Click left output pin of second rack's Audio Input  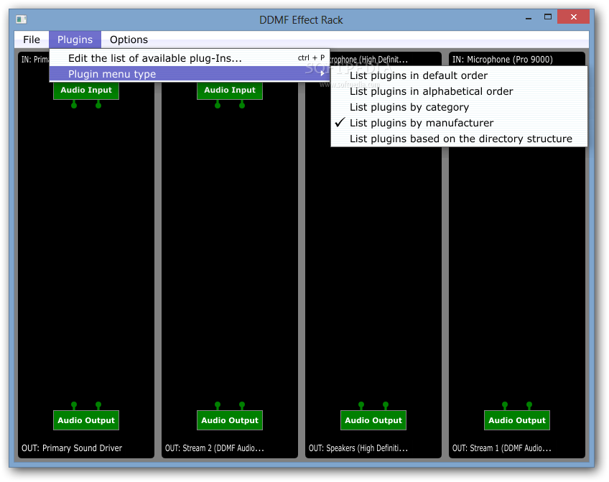point(218,104)
